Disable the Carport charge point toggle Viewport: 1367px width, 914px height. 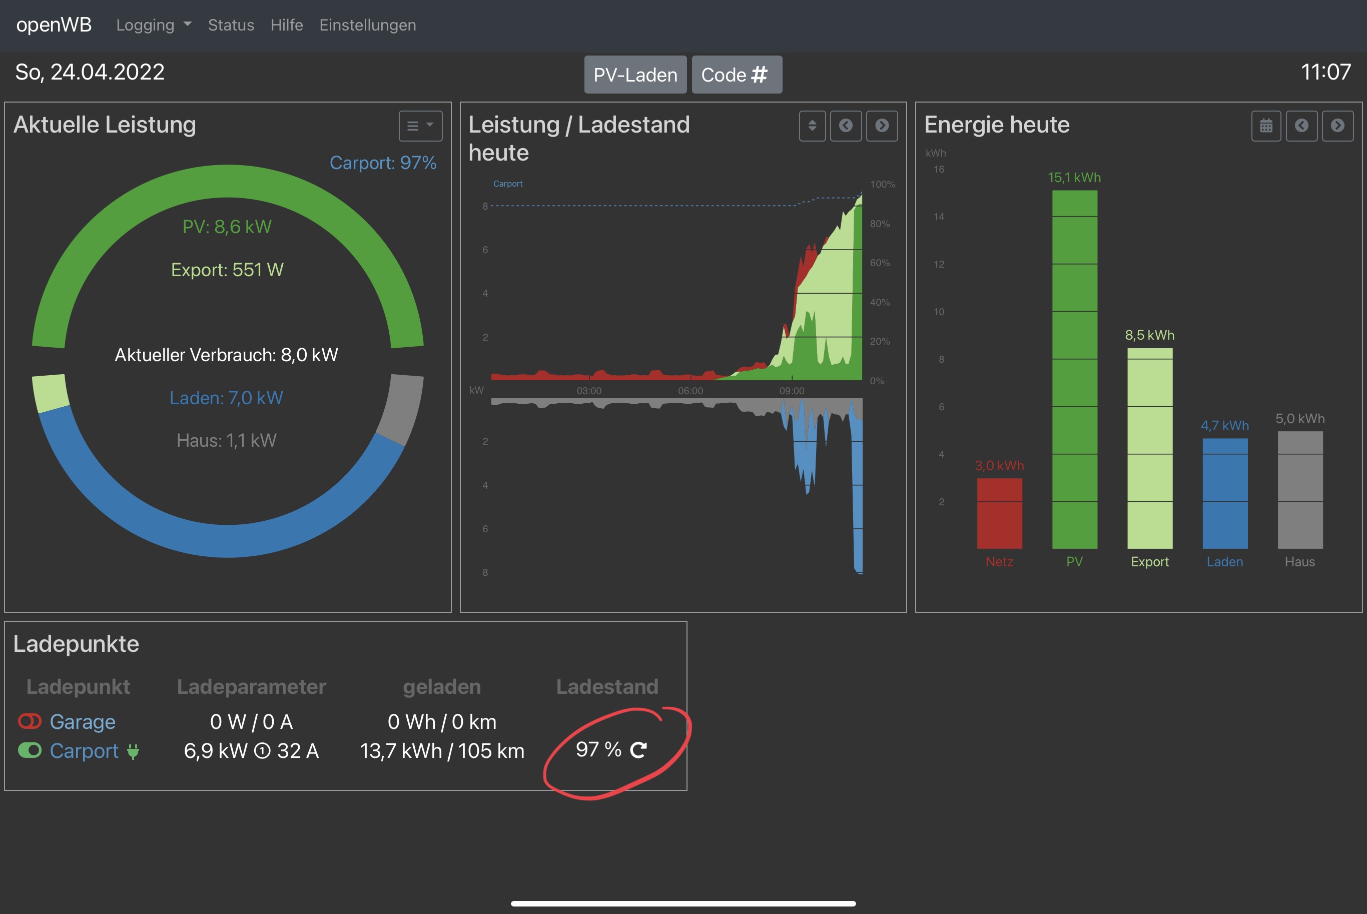pyautogui.click(x=29, y=750)
